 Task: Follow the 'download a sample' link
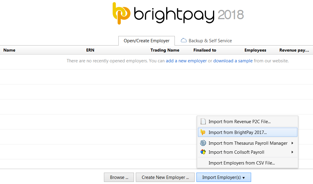[233, 61]
